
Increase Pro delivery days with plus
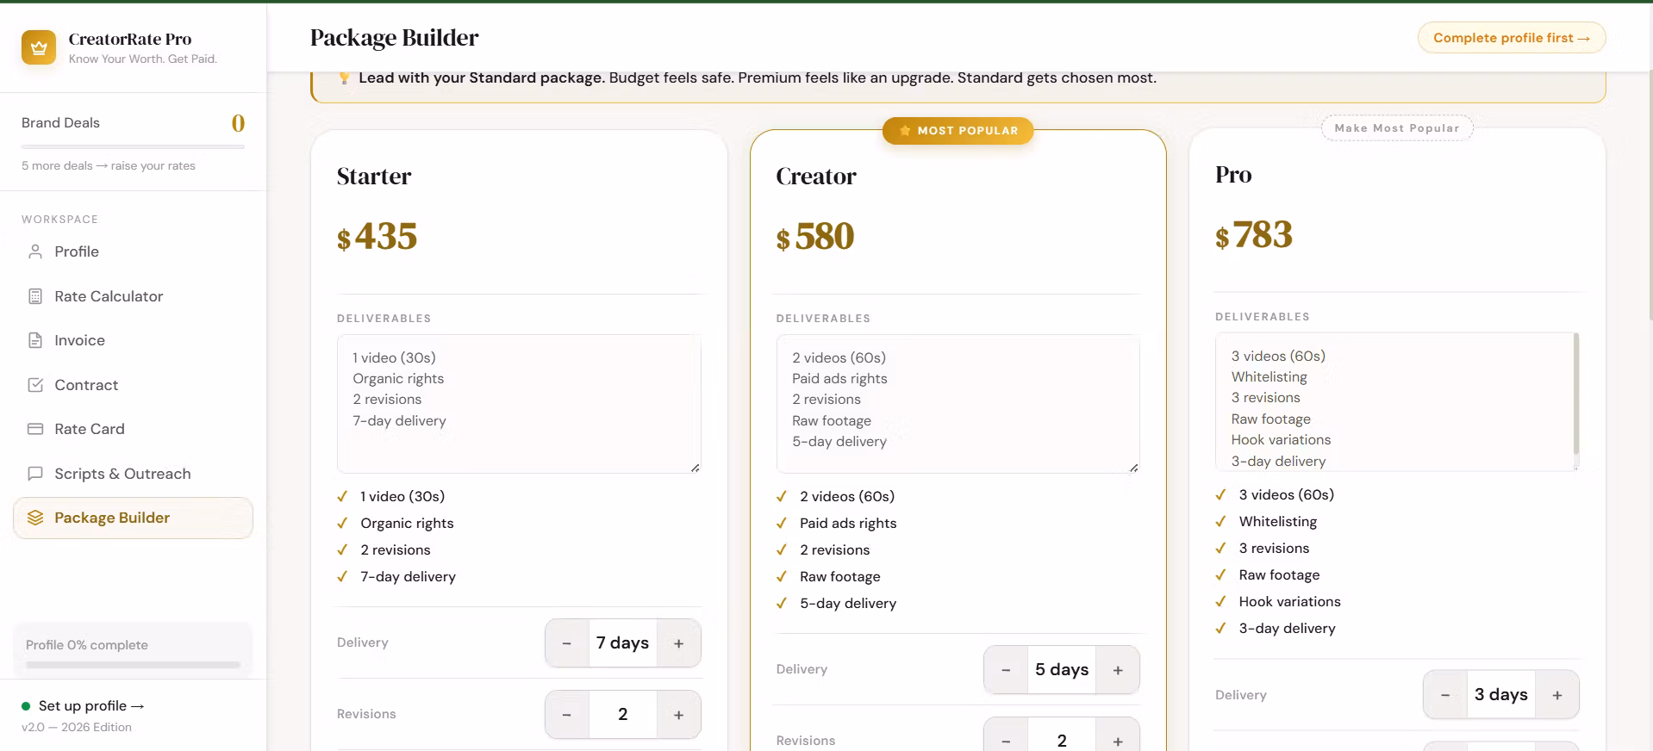click(x=1557, y=695)
